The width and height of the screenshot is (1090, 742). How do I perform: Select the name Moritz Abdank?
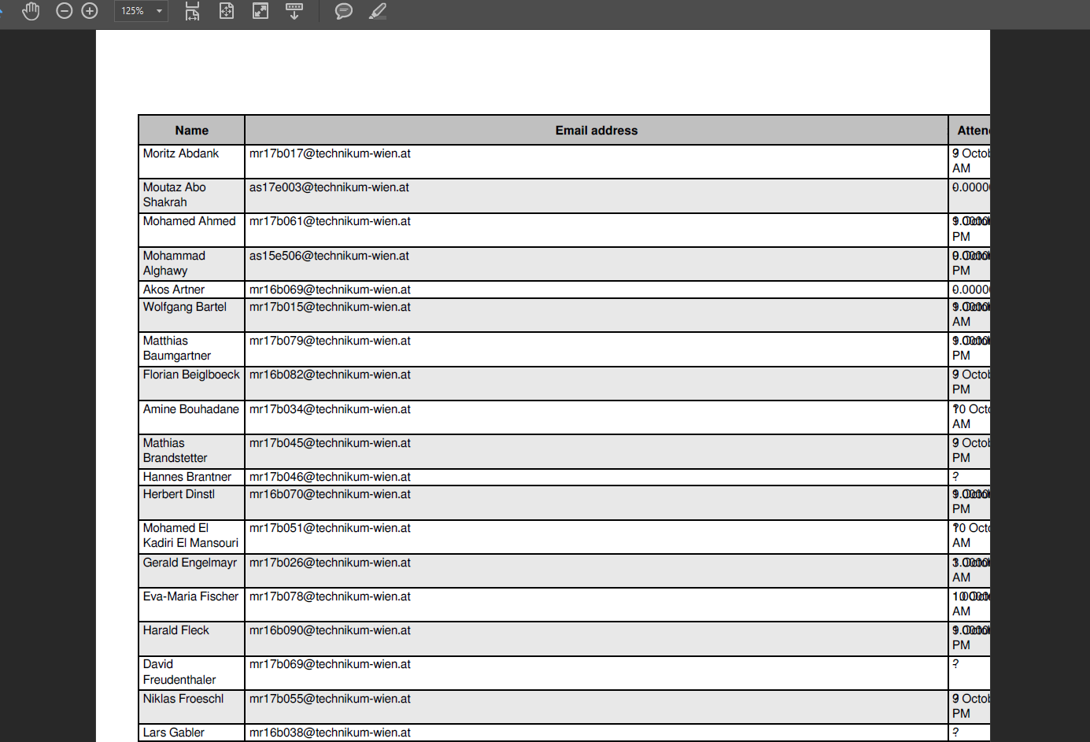tap(181, 153)
